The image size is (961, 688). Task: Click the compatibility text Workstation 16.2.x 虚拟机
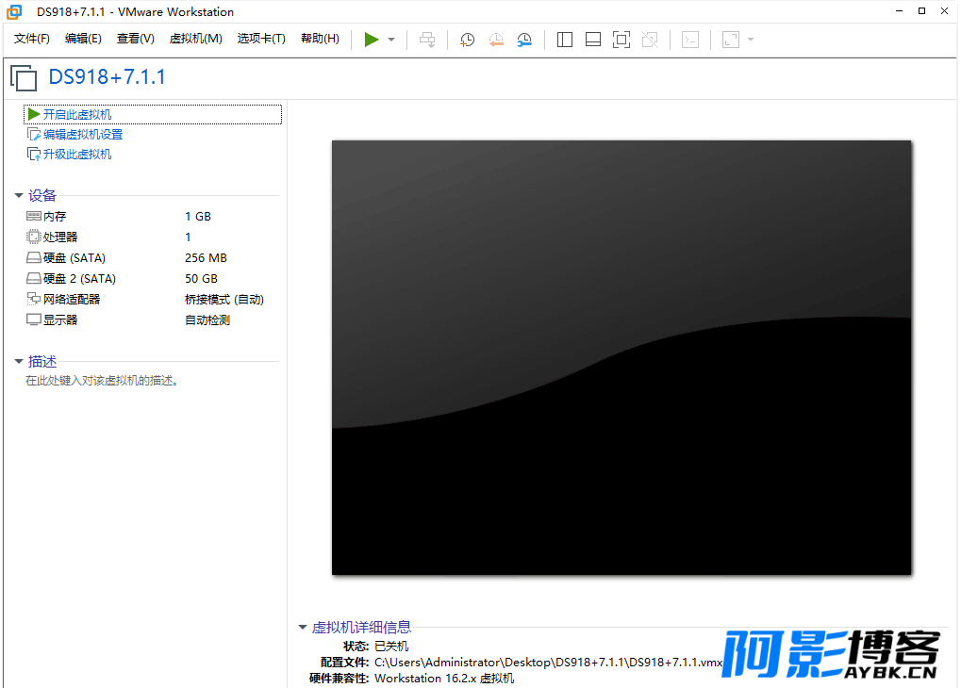coord(444,679)
